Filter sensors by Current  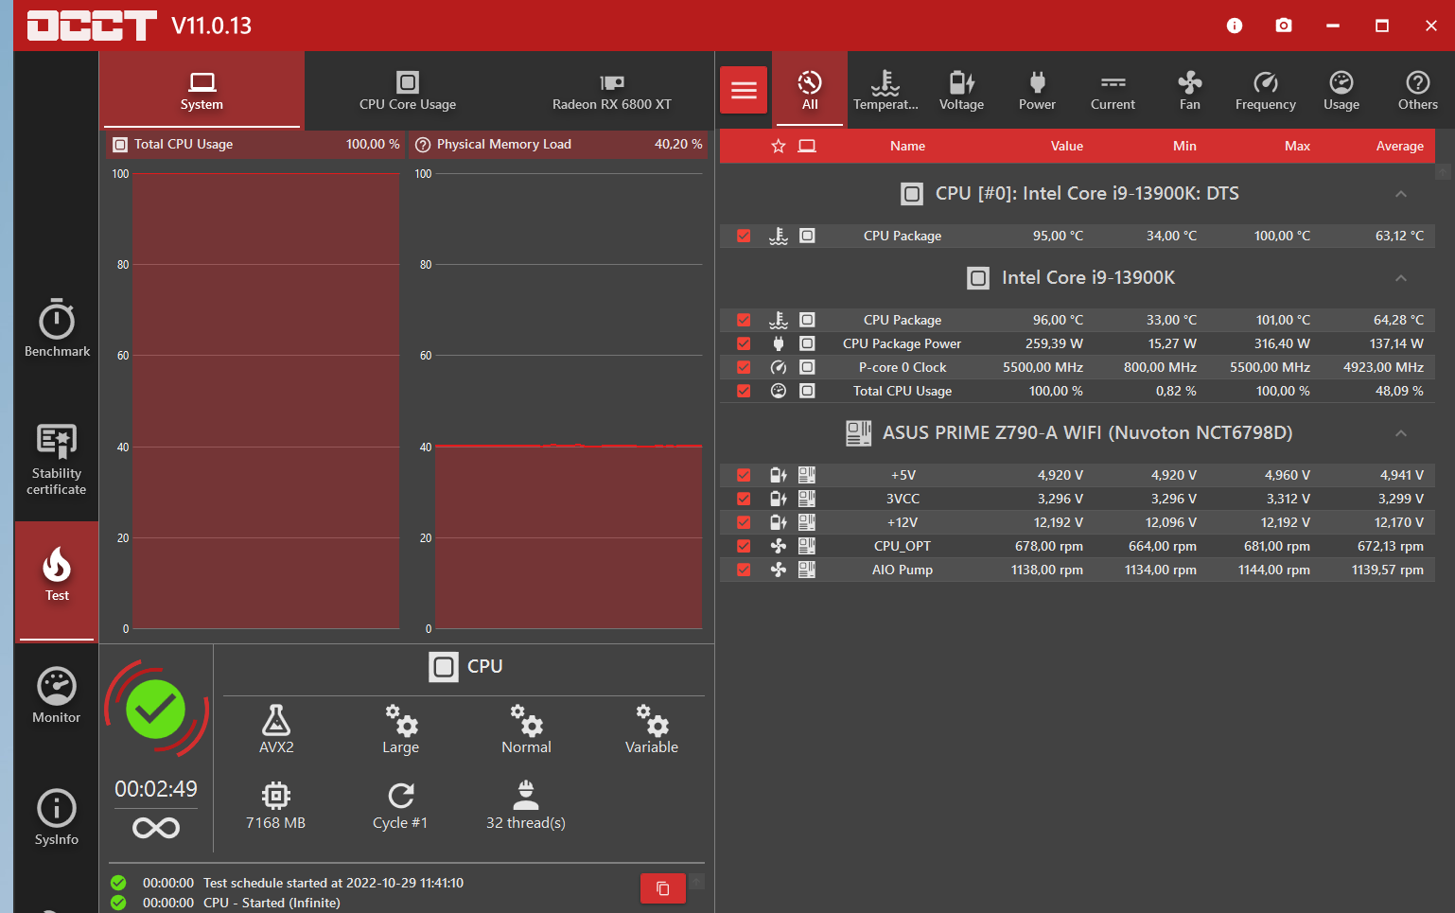[1113, 90]
